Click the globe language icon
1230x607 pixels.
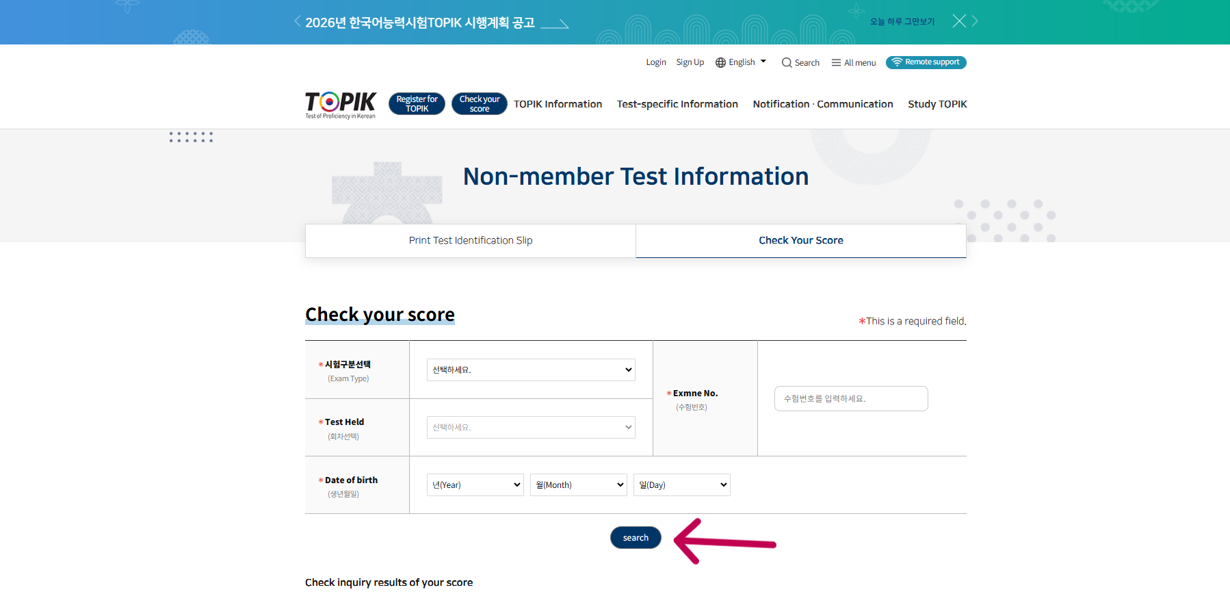(x=720, y=62)
